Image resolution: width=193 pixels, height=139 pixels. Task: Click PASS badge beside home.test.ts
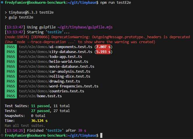pos(11,96)
